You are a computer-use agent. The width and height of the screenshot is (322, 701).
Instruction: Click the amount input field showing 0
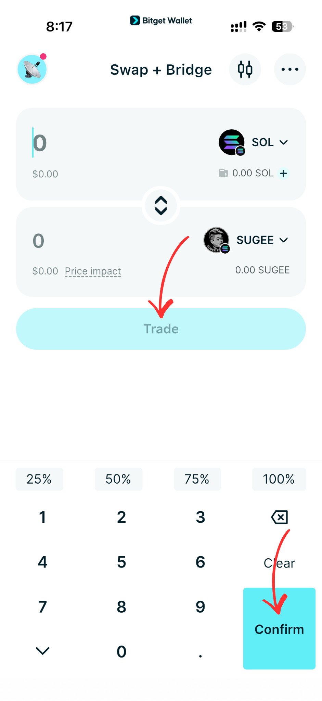click(39, 143)
